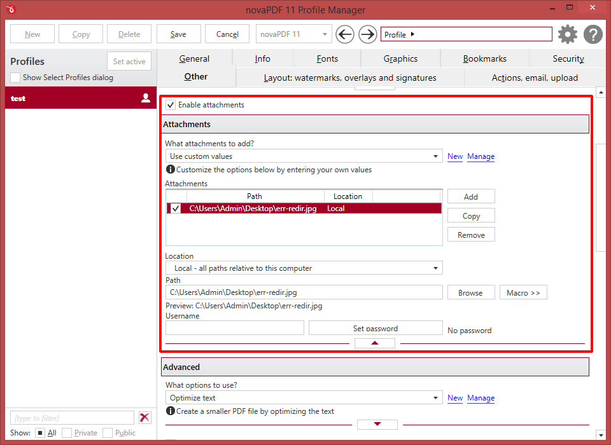Enable the Private show filter checkbox
Viewport: 611px width, 445px height.
click(x=67, y=432)
